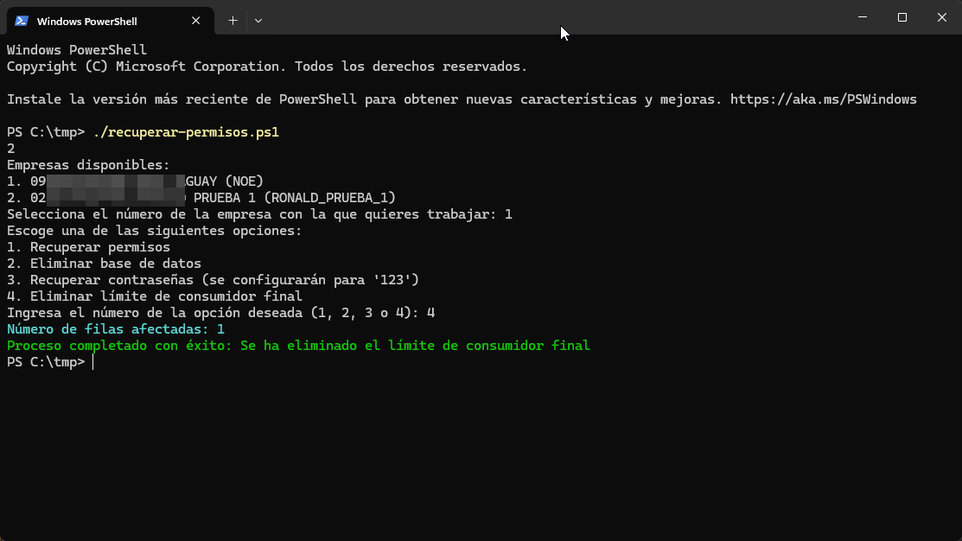Click the PowerShell icon in the tab
Image resolution: width=962 pixels, height=541 pixels.
[22, 21]
